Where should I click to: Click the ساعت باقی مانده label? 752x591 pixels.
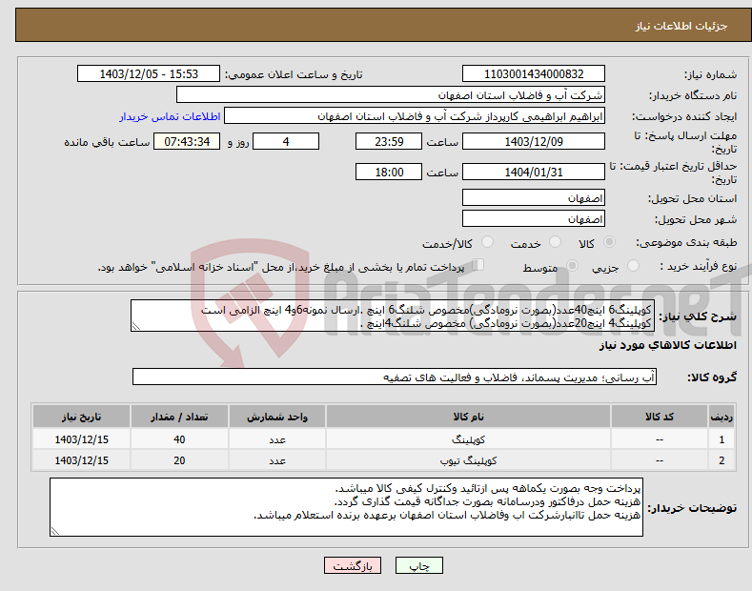(107, 142)
